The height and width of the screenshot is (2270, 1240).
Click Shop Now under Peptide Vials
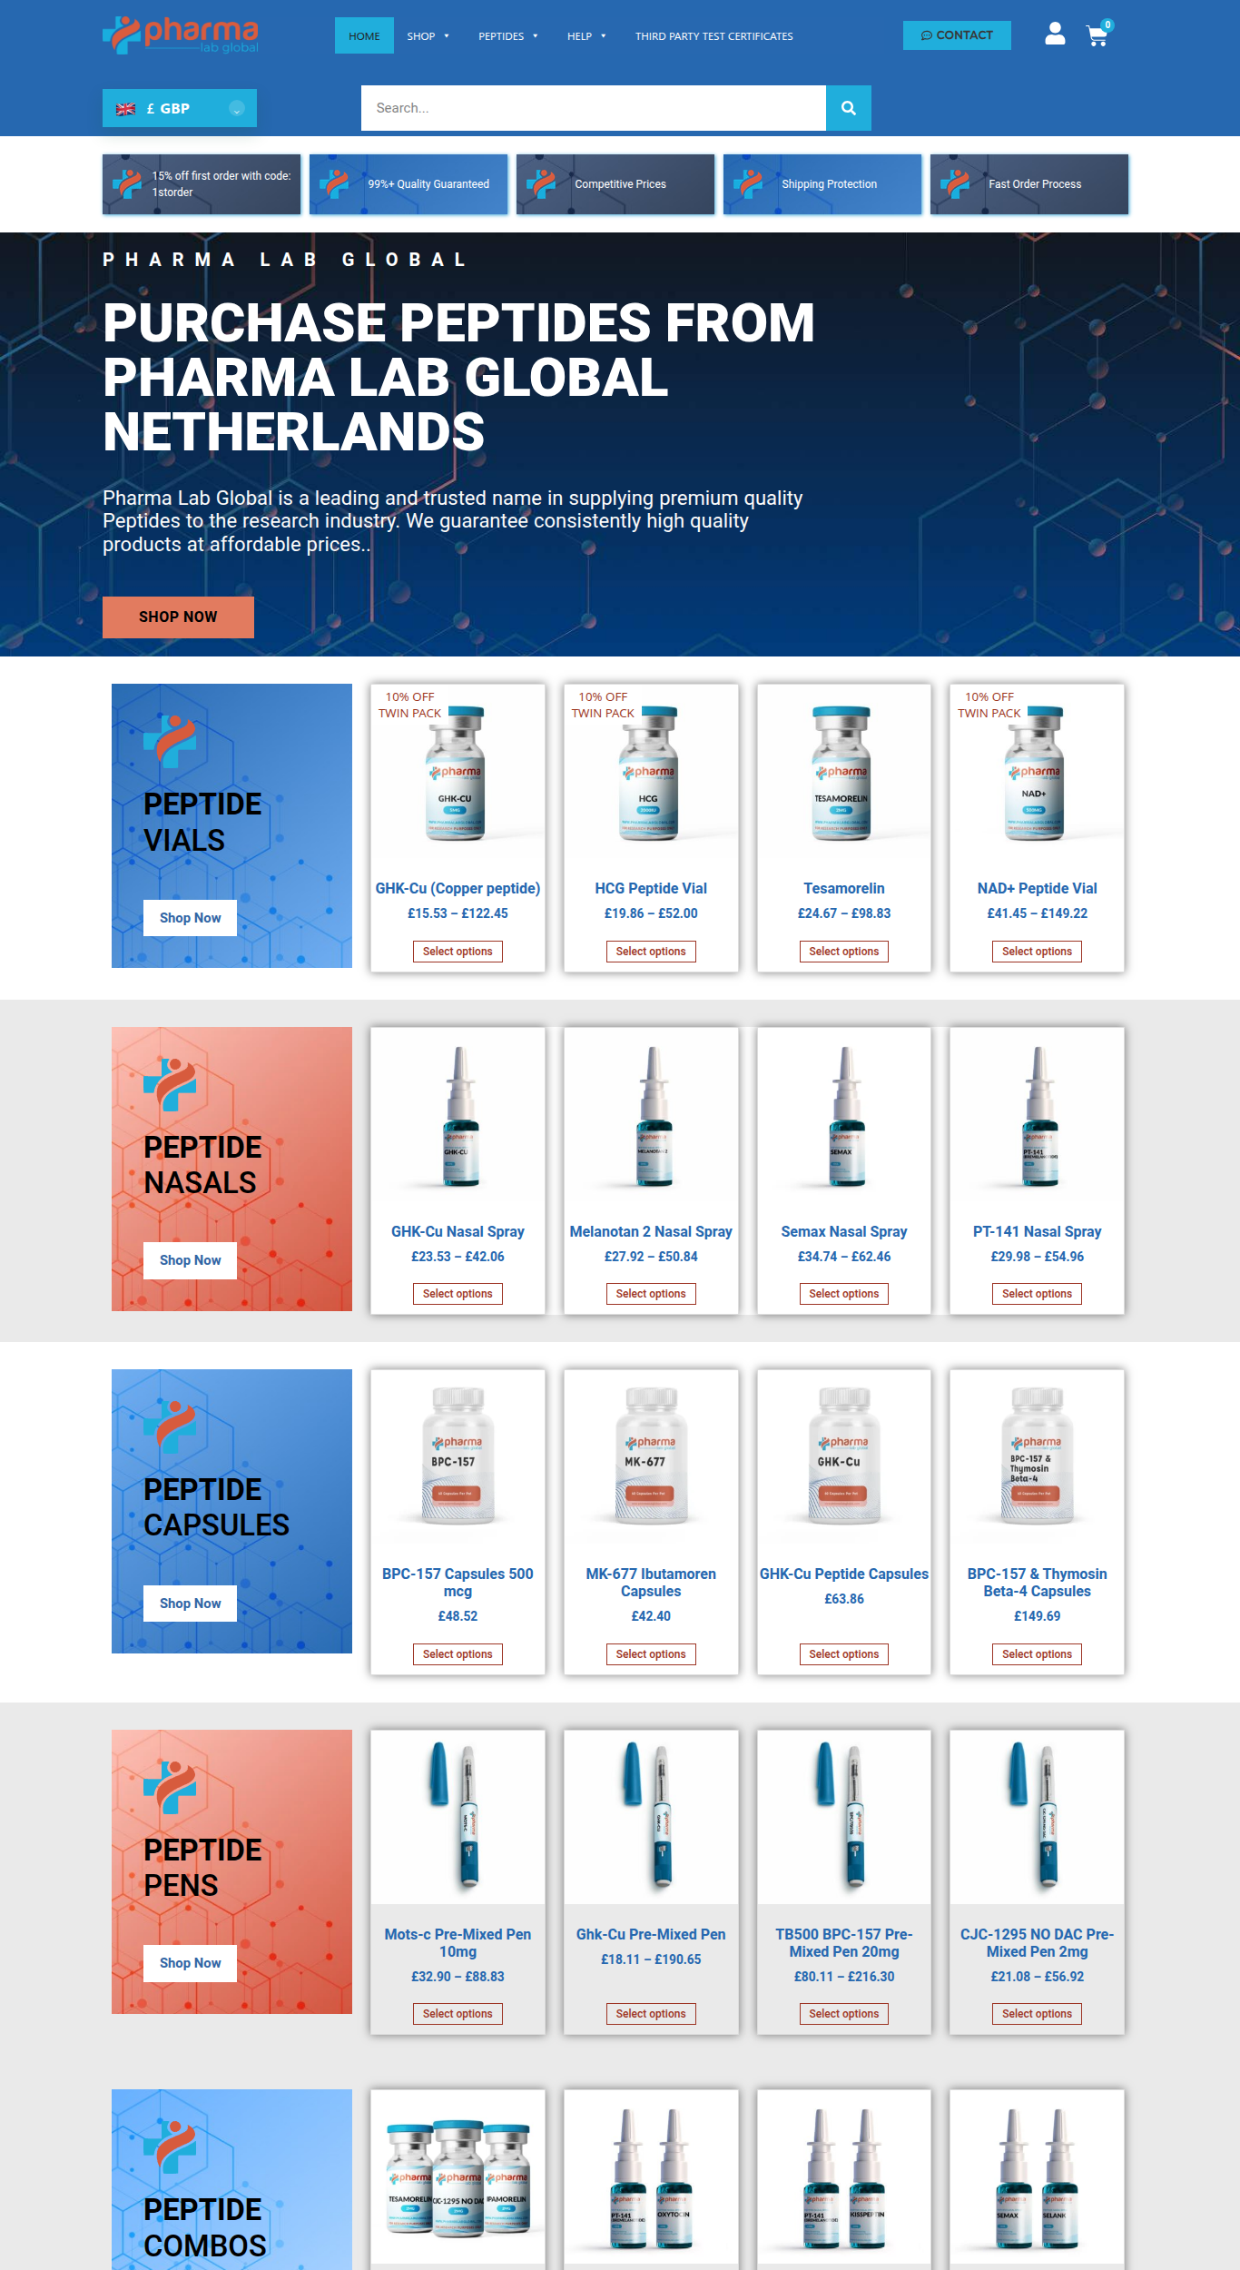[190, 918]
